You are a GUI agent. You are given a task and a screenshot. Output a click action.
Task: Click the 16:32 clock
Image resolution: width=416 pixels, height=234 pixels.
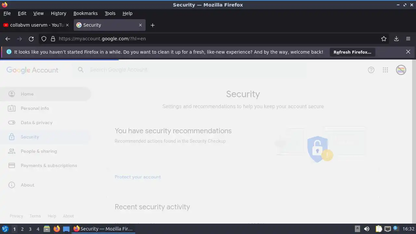tap(409, 229)
